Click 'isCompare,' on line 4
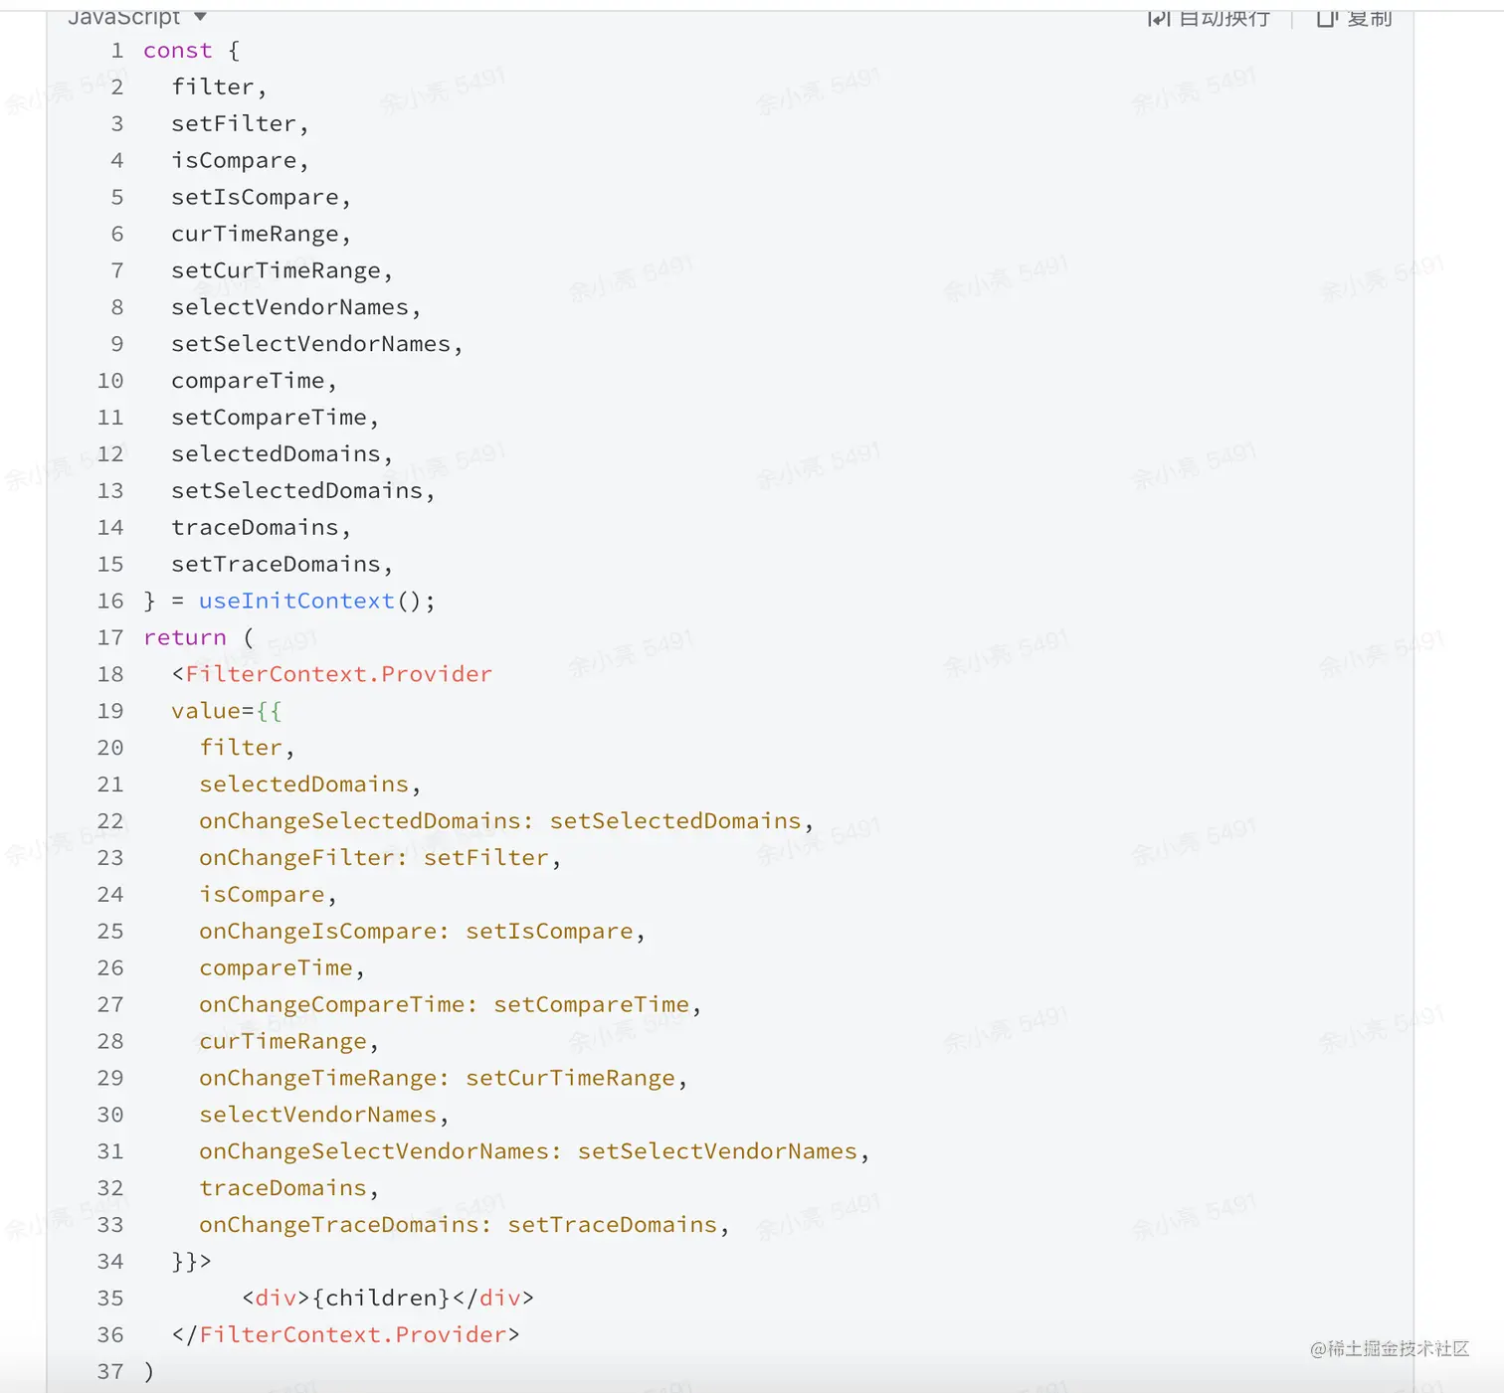The height and width of the screenshot is (1393, 1504). (240, 161)
